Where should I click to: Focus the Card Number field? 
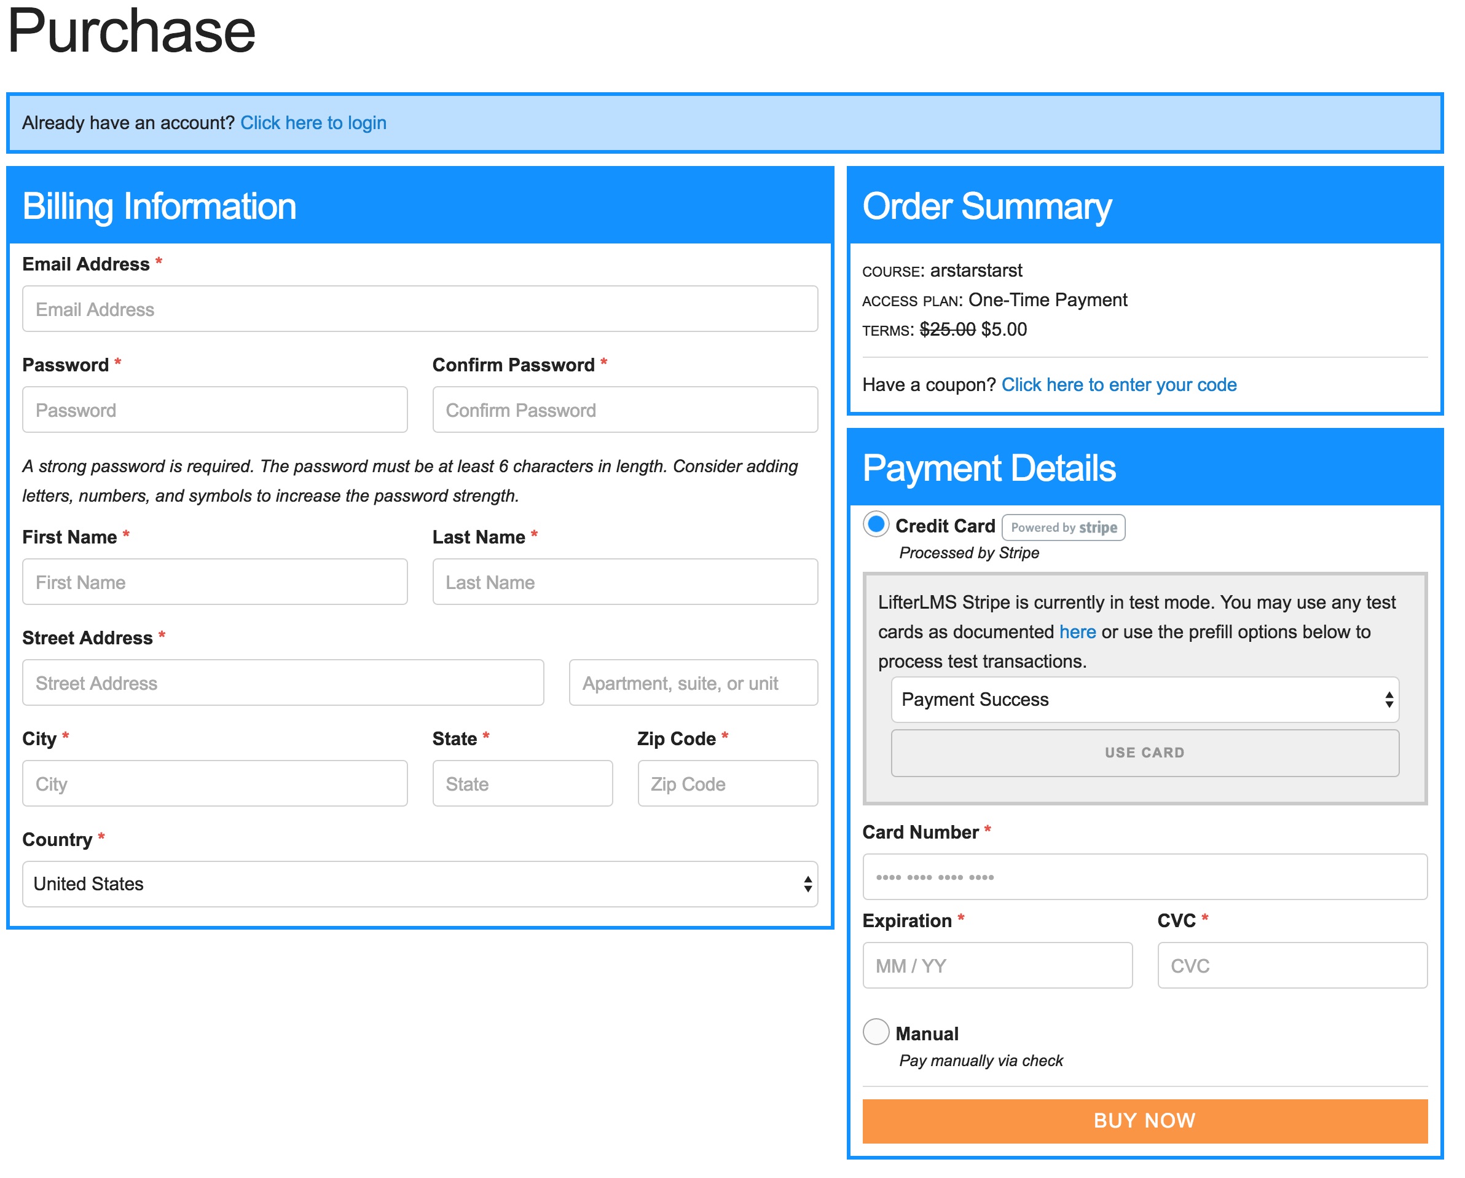(1144, 877)
